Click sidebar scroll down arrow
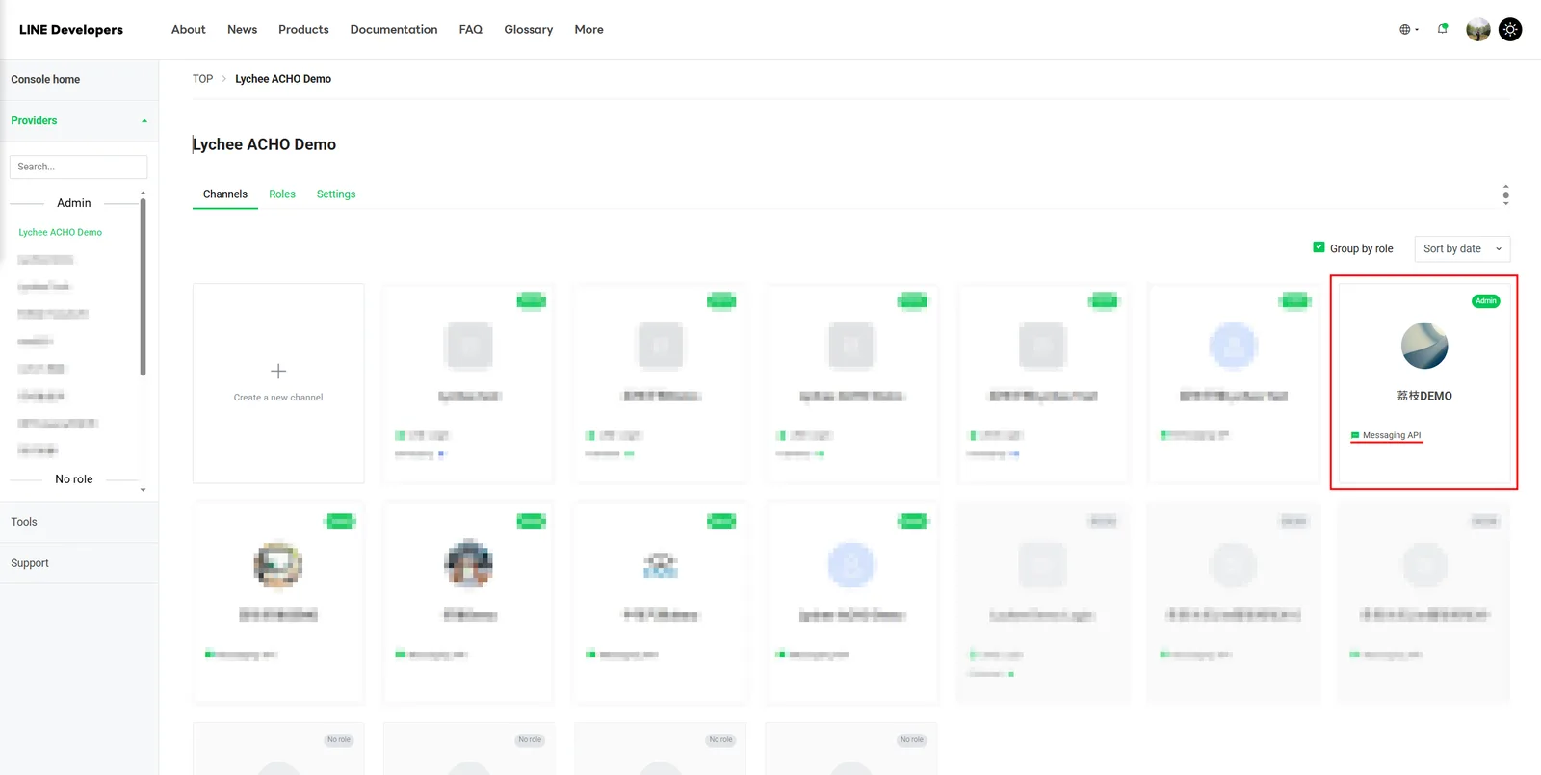 click(x=144, y=490)
